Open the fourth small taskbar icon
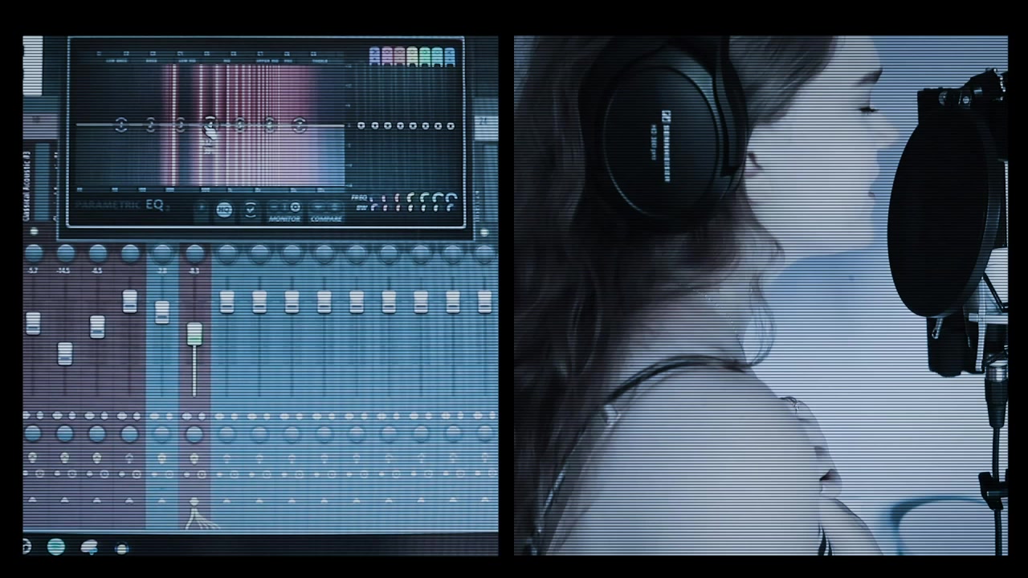 (x=122, y=548)
